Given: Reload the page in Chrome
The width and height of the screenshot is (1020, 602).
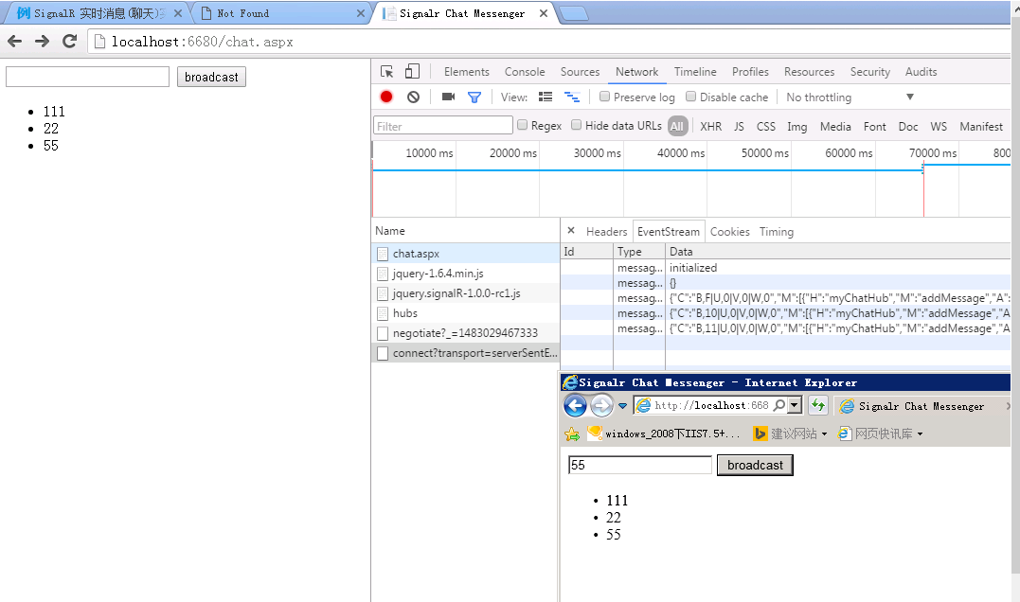Looking at the screenshot, I should (69, 42).
